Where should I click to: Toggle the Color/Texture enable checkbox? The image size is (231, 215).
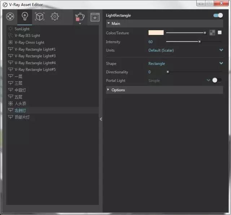click(x=220, y=32)
